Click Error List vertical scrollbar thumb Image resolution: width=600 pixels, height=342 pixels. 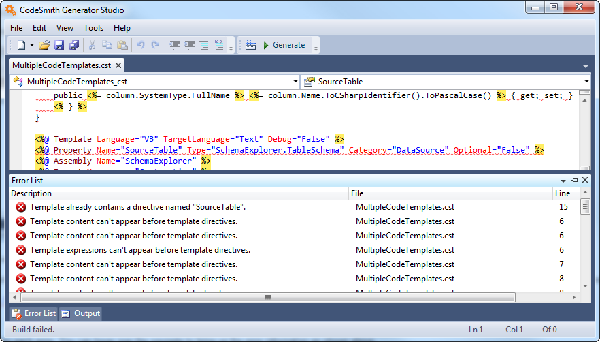(585, 207)
